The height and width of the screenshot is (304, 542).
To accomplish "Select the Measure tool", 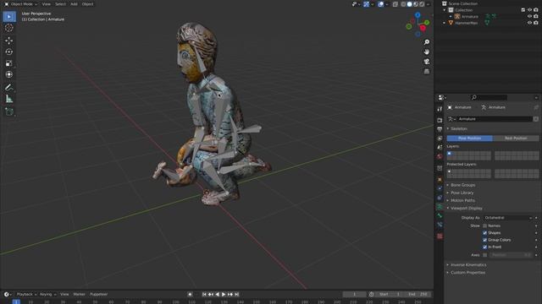I will click(x=9, y=99).
